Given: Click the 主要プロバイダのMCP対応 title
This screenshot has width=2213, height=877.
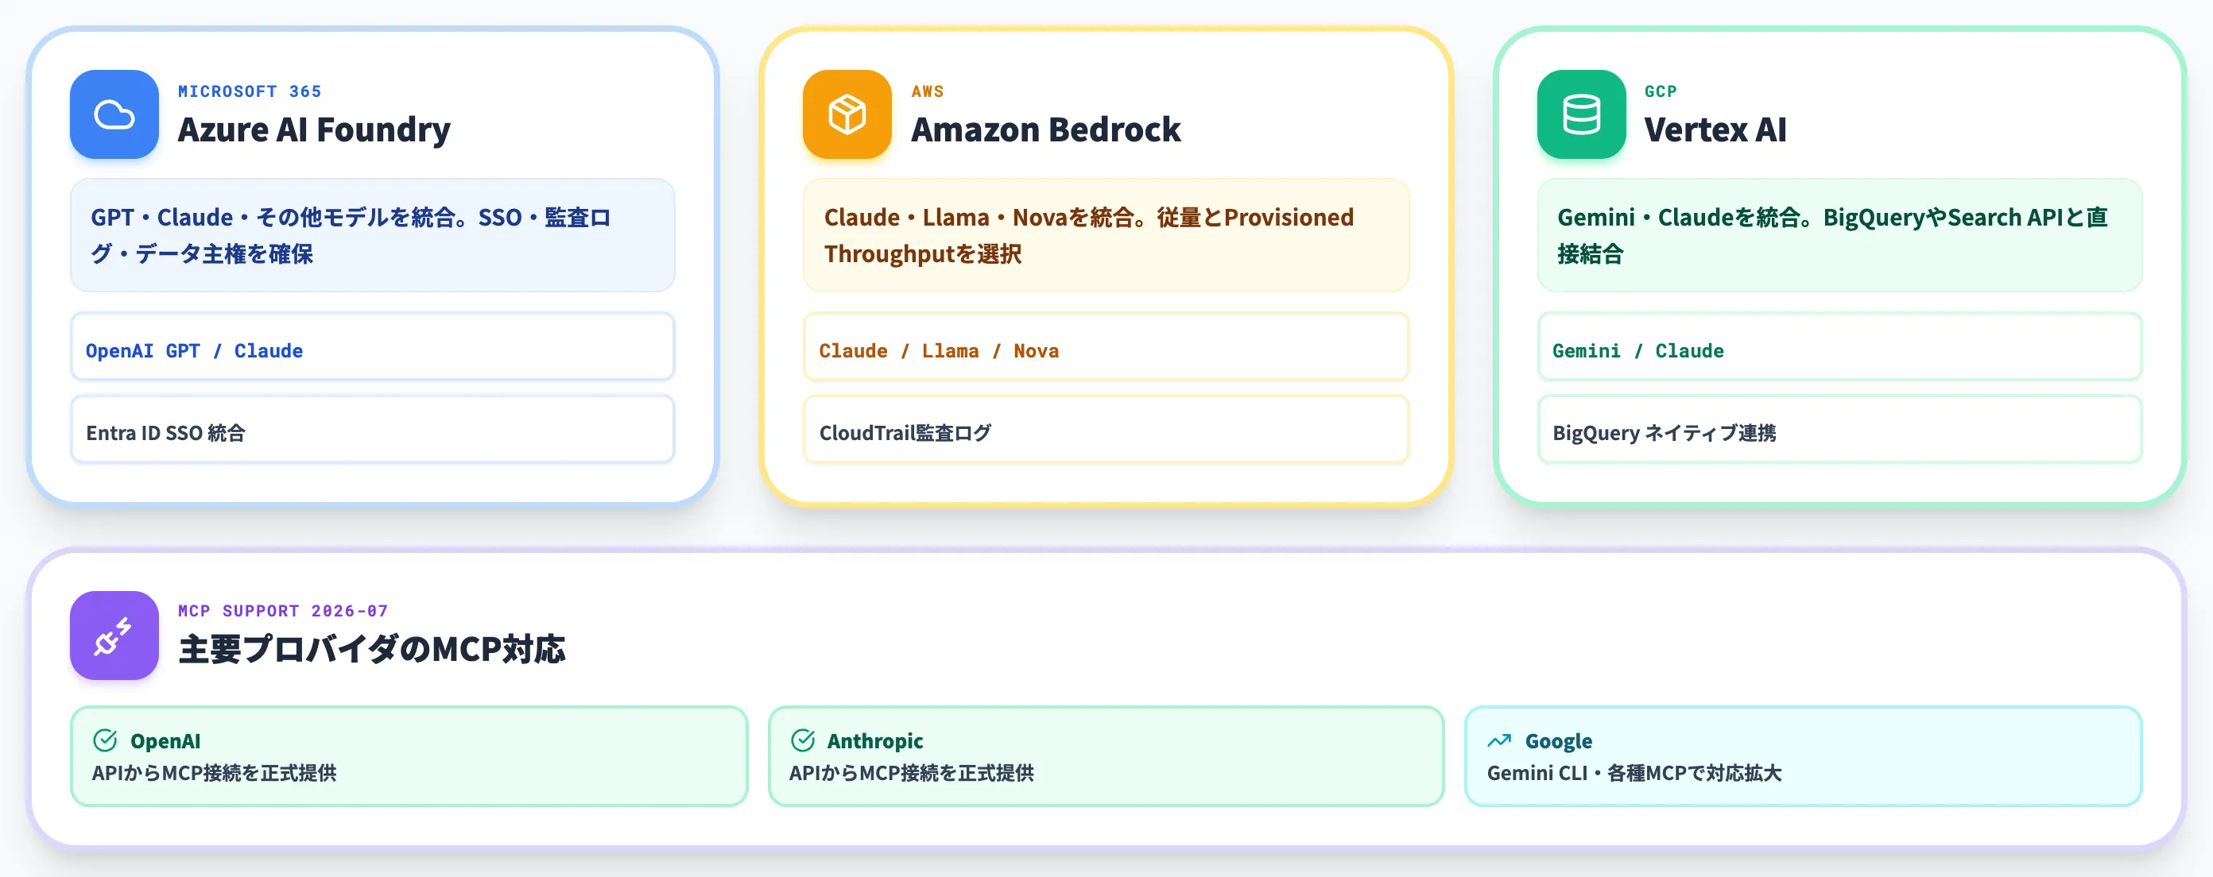Looking at the screenshot, I should click(371, 650).
